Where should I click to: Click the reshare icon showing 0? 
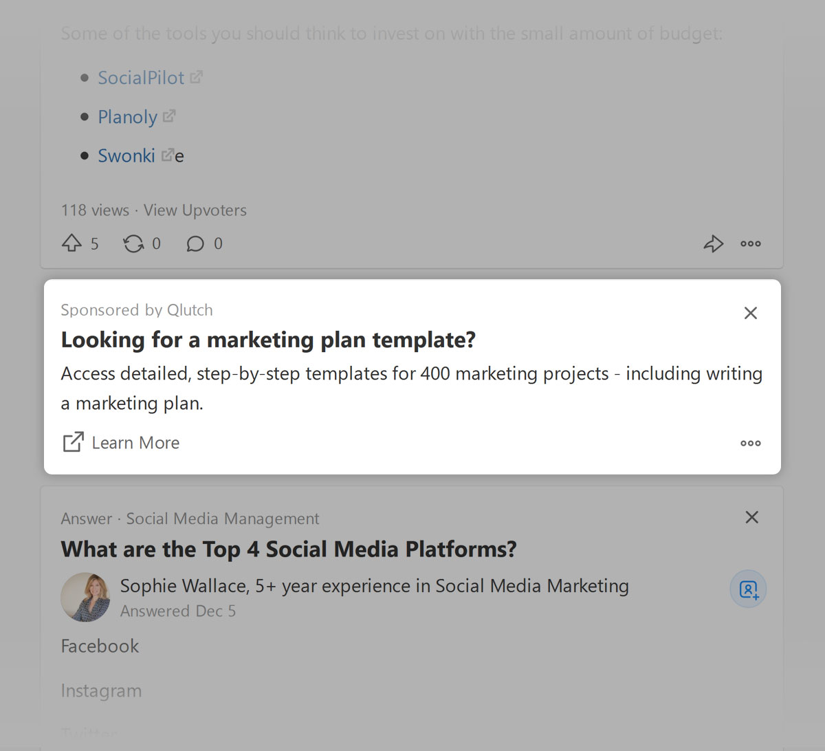tap(133, 243)
